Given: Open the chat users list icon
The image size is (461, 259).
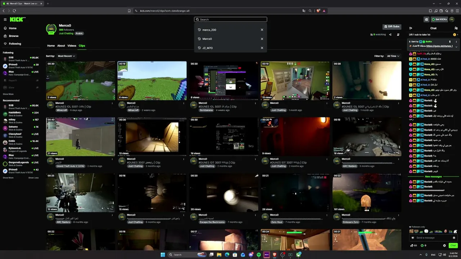Looking at the screenshot, I should (456, 28).
